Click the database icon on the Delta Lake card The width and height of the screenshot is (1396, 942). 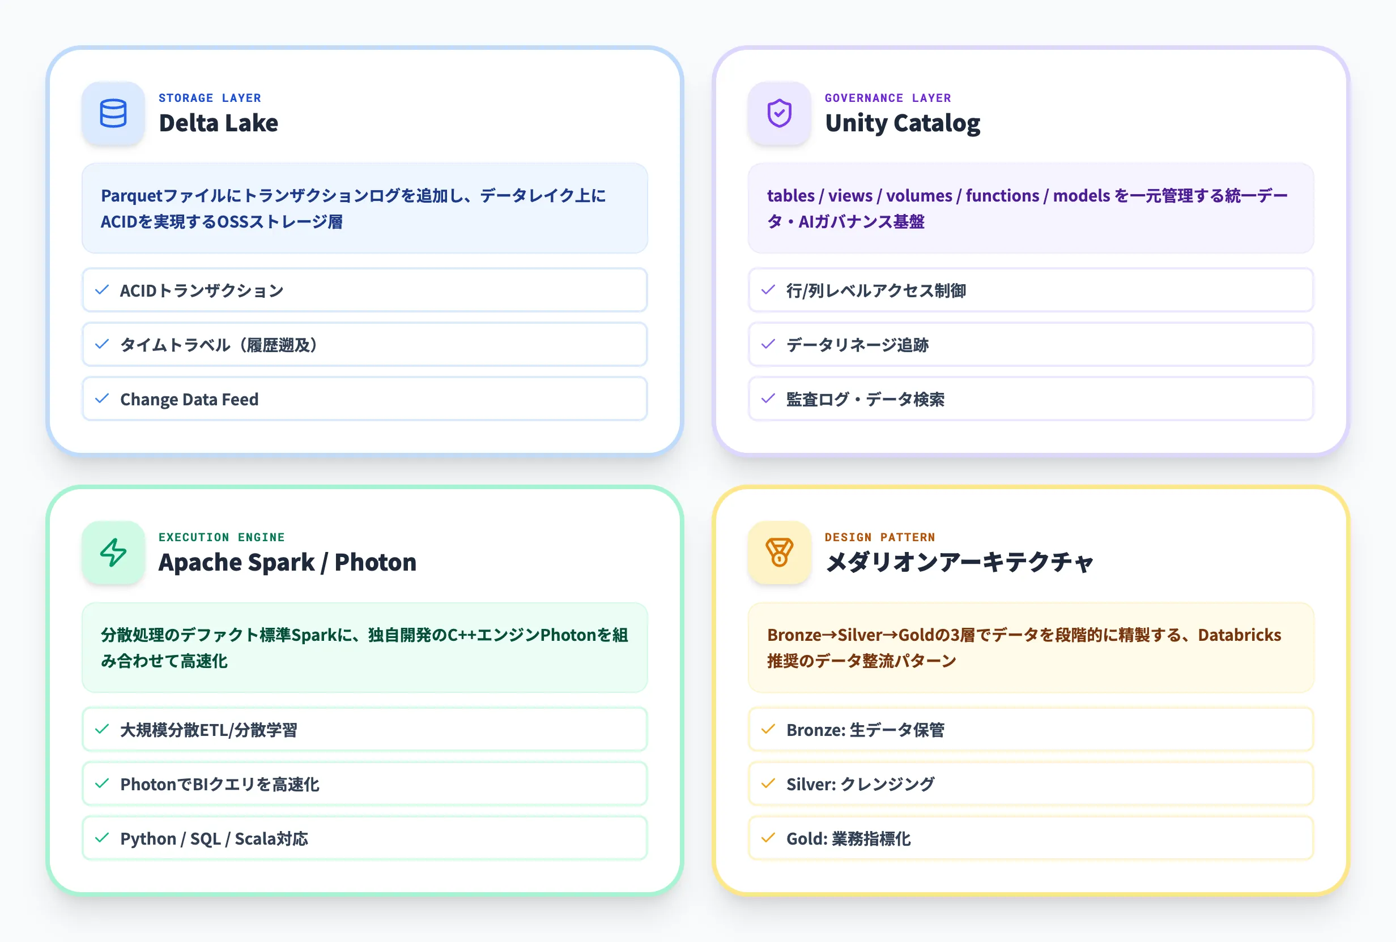tap(113, 114)
